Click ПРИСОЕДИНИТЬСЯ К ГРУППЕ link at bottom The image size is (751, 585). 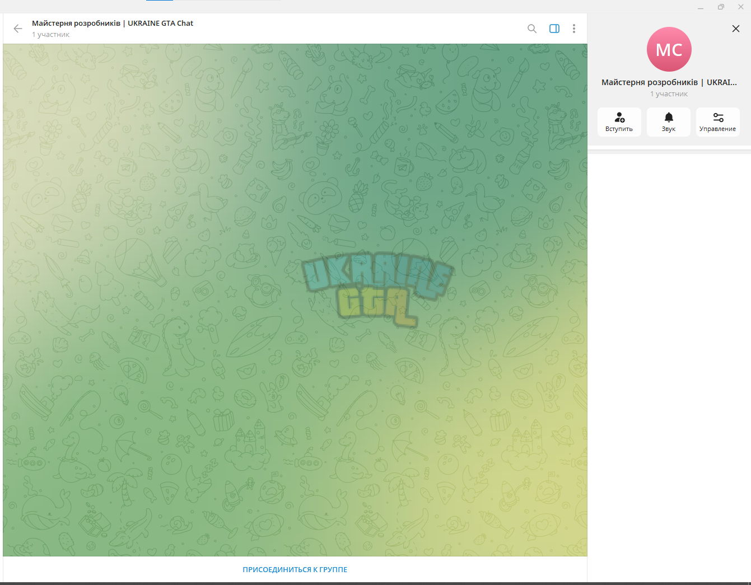[295, 569]
